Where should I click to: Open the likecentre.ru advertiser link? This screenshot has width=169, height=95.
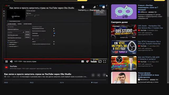click(144, 80)
